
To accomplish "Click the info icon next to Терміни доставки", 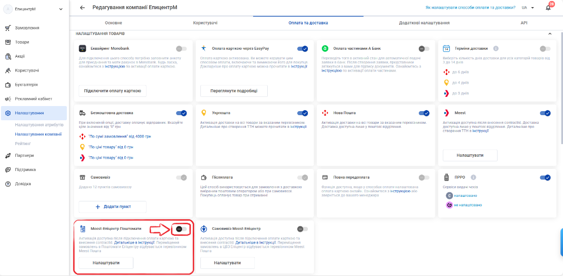I will (x=496, y=48).
